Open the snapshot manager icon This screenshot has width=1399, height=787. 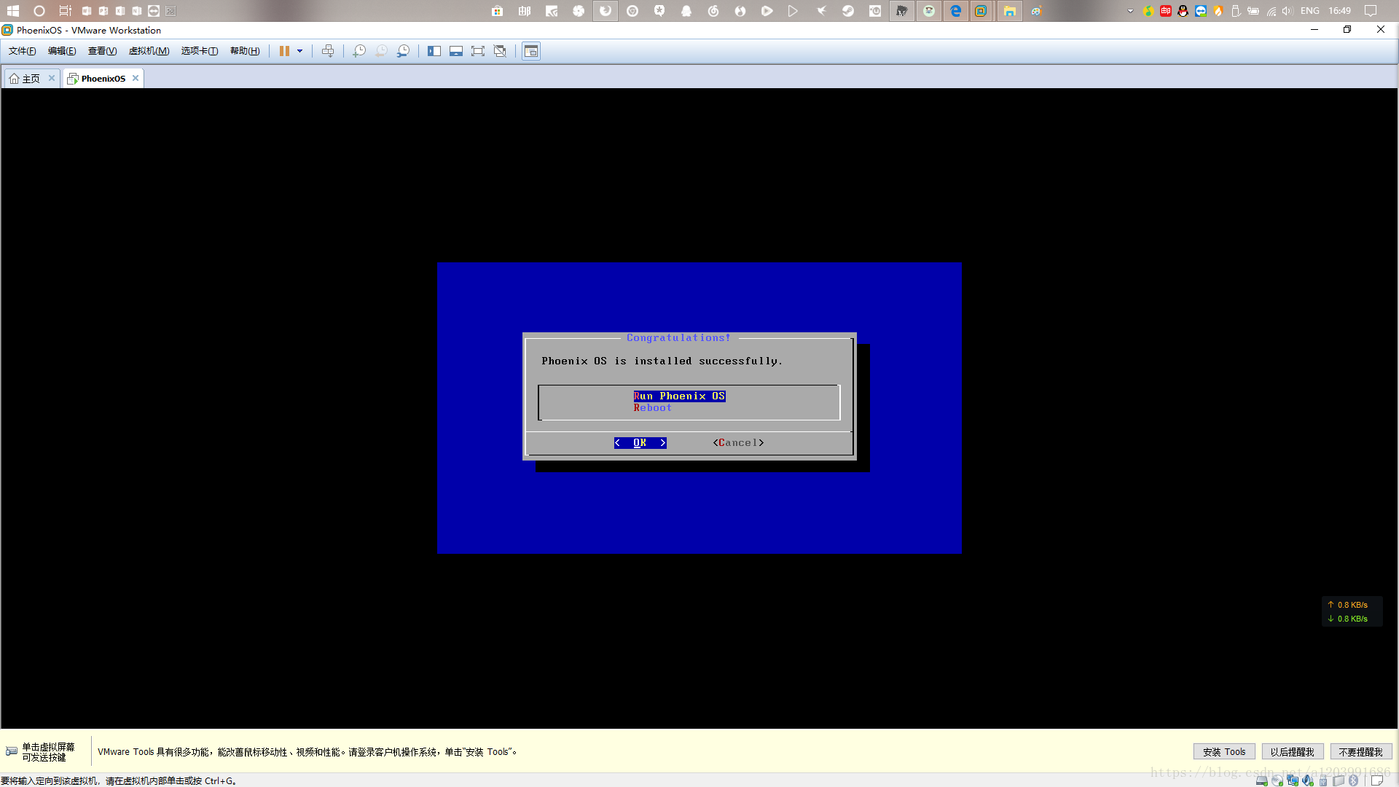coord(403,51)
